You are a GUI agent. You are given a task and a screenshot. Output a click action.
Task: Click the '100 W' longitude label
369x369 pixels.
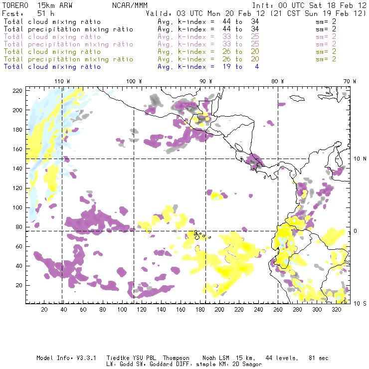(x=134, y=81)
